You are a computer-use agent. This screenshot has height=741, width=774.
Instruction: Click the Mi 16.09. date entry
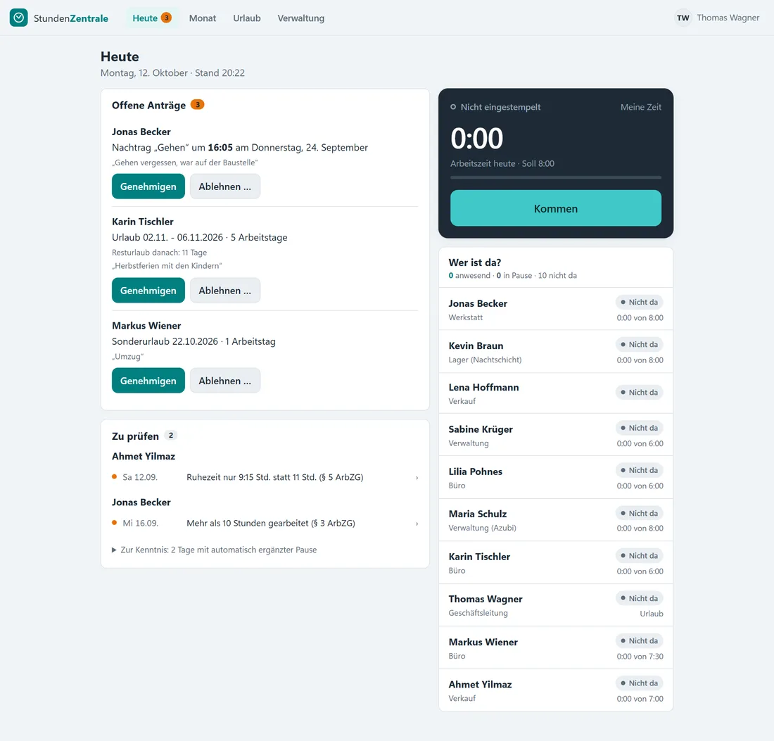pyautogui.click(x=140, y=524)
